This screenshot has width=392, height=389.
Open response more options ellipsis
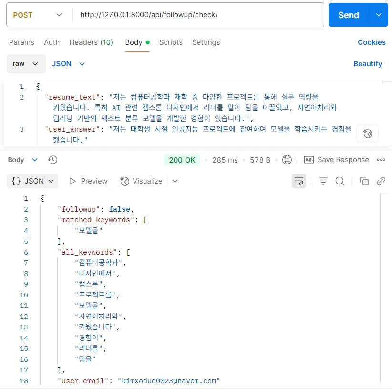(381, 160)
